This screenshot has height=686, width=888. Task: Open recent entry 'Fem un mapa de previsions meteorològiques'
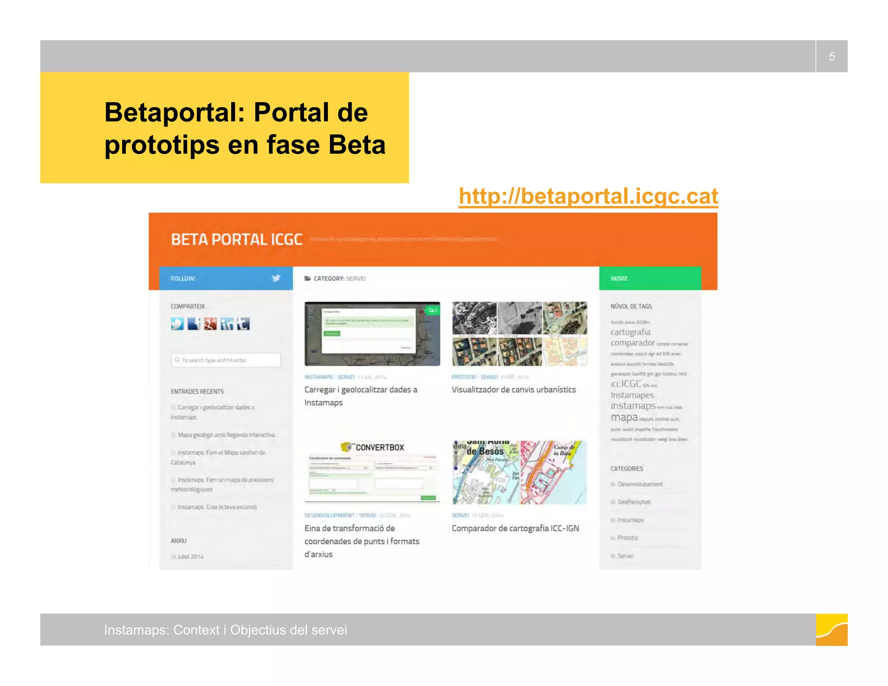tap(222, 484)
